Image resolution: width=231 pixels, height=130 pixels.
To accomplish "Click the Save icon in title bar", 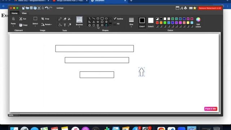I will 31,8.
